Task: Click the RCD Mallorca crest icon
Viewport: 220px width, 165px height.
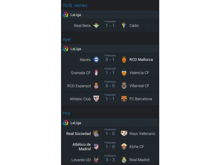Action: point(124,59)
